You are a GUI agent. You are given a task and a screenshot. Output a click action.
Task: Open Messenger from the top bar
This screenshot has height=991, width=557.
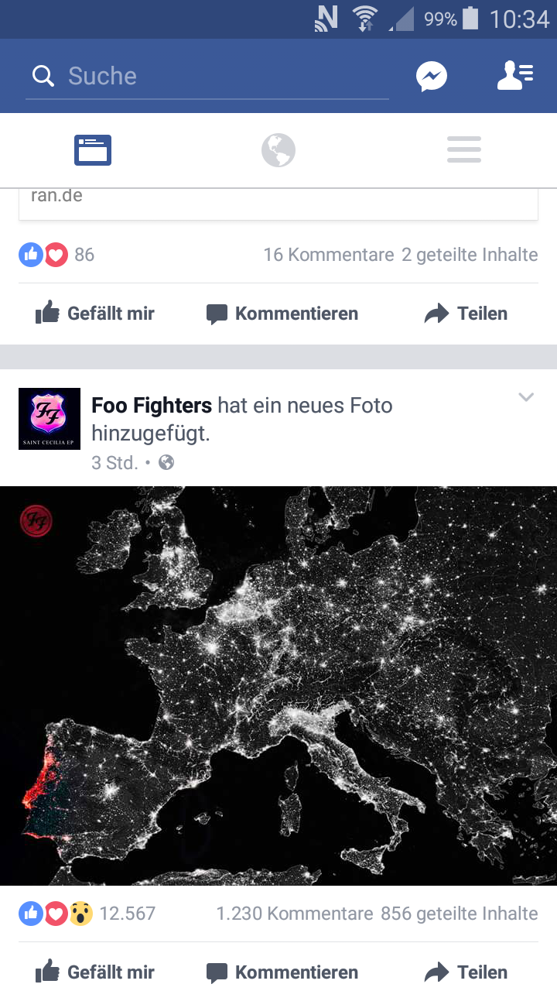[x=432, y=77]
